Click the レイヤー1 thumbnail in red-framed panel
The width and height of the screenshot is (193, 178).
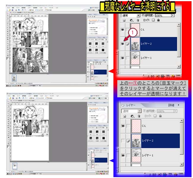tap(135, 58)
